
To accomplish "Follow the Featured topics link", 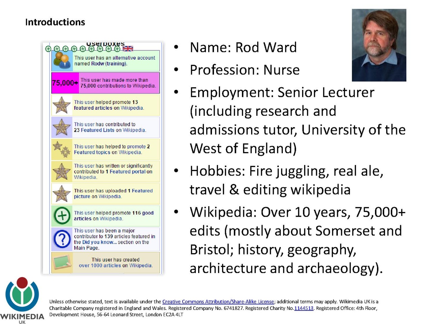I will 92,152.
